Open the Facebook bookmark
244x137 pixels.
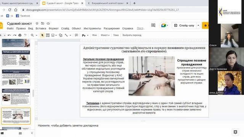tap(23, 16)
